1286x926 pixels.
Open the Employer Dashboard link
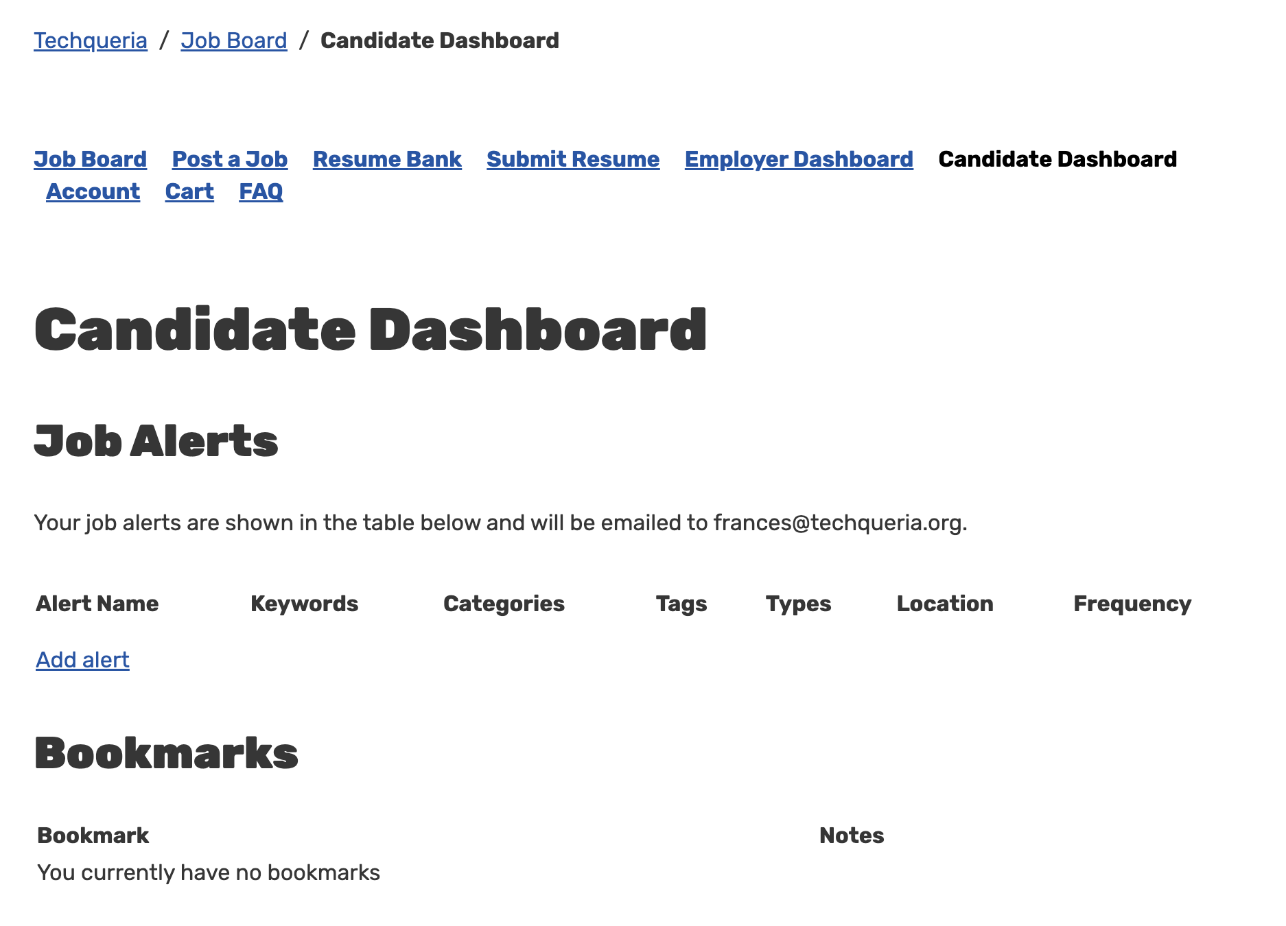click(799, 159)
